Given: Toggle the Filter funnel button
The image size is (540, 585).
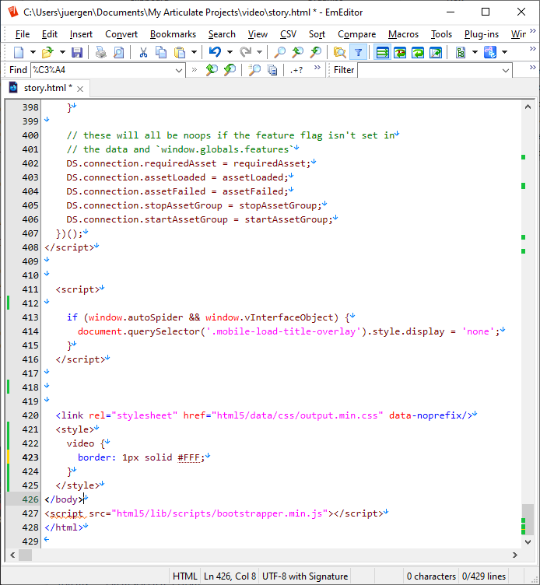Looking at the screenshot, I should (358, 52).
